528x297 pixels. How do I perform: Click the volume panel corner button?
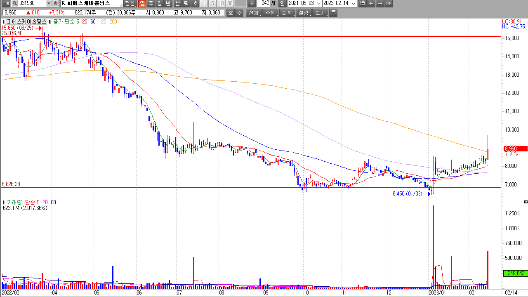[x=526, y=202]
